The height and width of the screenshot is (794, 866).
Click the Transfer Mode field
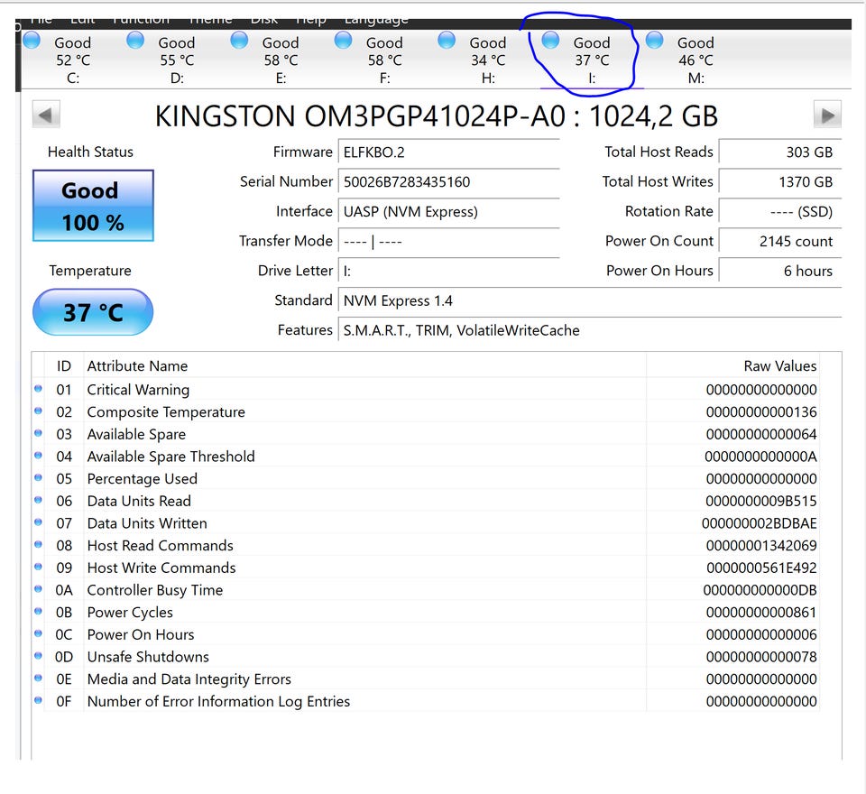pos(449,242)
